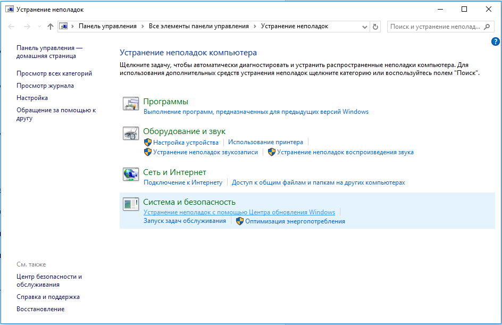Click the Устранение неполадок breadcrumb
Image resolution: width=502 pixels, height=325 pixels.
295,26
